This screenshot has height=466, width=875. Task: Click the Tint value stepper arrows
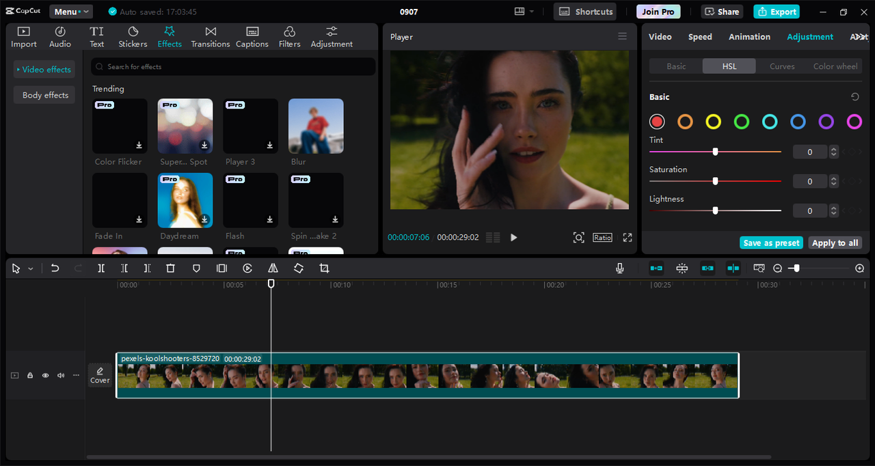click(833, 152)
